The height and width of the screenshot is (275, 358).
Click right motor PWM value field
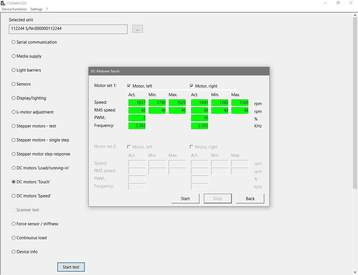[199, 118]
